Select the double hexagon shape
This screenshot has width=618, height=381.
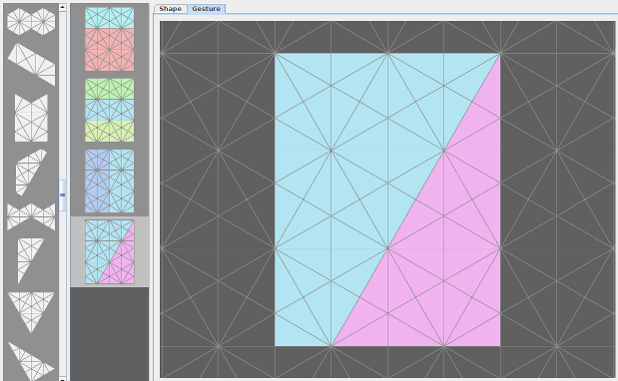point(31,21)
